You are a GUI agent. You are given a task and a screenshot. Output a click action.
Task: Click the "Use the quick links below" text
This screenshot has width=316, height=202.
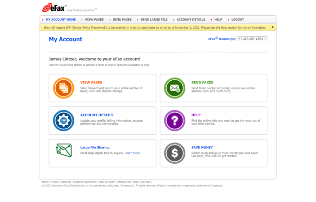[x=99, y=65]
